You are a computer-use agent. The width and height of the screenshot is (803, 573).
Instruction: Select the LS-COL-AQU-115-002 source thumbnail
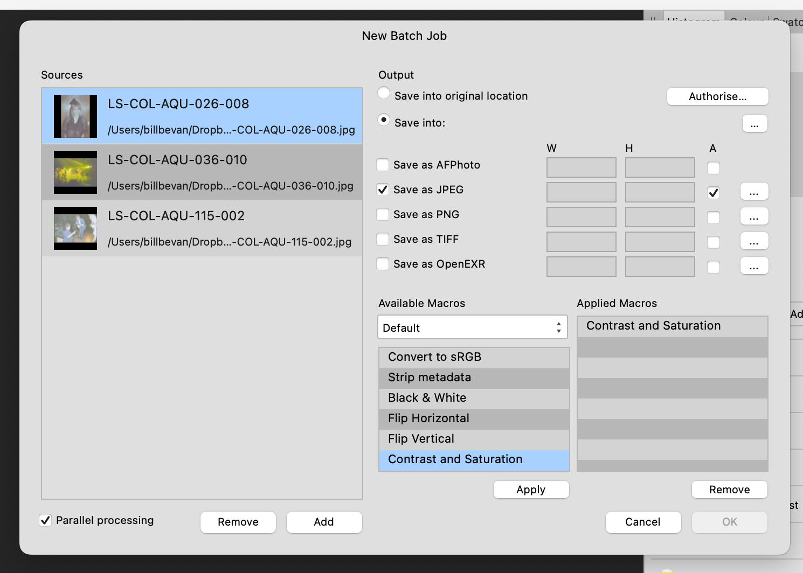point(75,228)
